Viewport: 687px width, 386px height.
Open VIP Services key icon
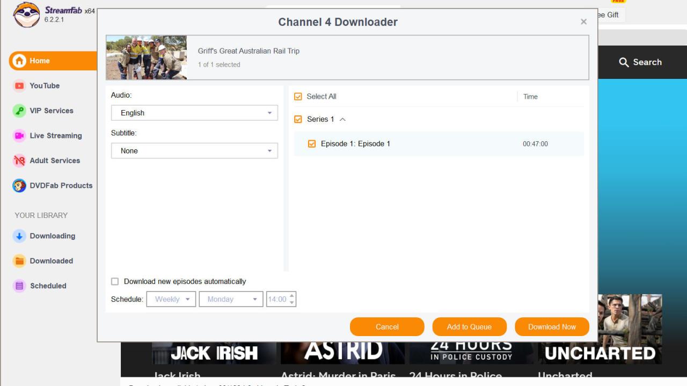click(19, 111)
